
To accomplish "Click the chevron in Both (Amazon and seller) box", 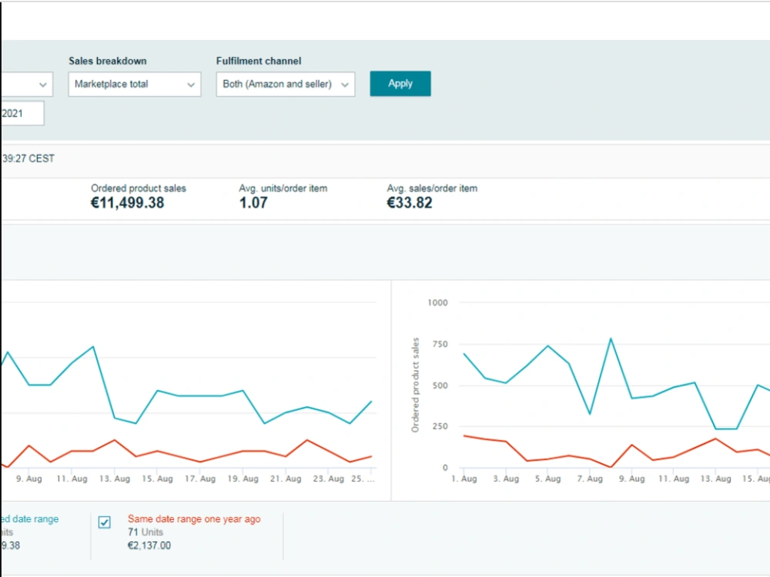I will (345, 85).
